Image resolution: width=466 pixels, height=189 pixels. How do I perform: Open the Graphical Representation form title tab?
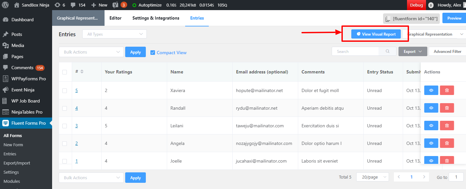pyautogui.click(x=78, y=18)
